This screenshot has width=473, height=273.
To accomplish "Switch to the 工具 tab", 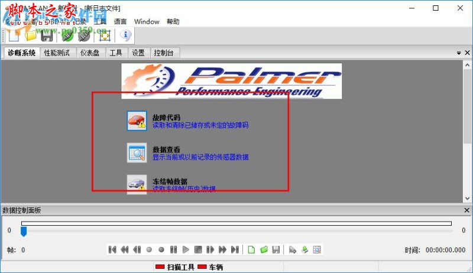I will coord(116,53).
